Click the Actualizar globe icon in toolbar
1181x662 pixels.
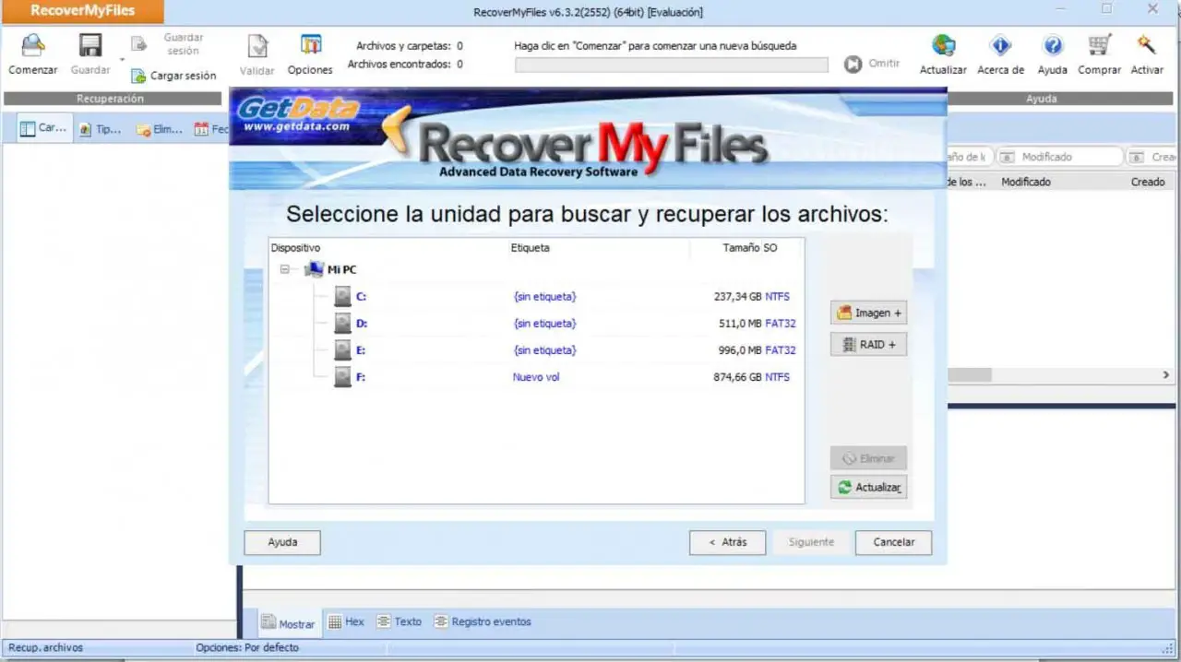pos(943,45)
